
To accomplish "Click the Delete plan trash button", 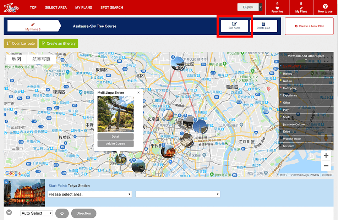I will (x=263, y=26).
